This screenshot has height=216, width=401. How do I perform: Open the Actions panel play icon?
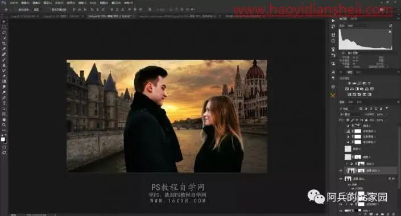[x=333, y=20]
